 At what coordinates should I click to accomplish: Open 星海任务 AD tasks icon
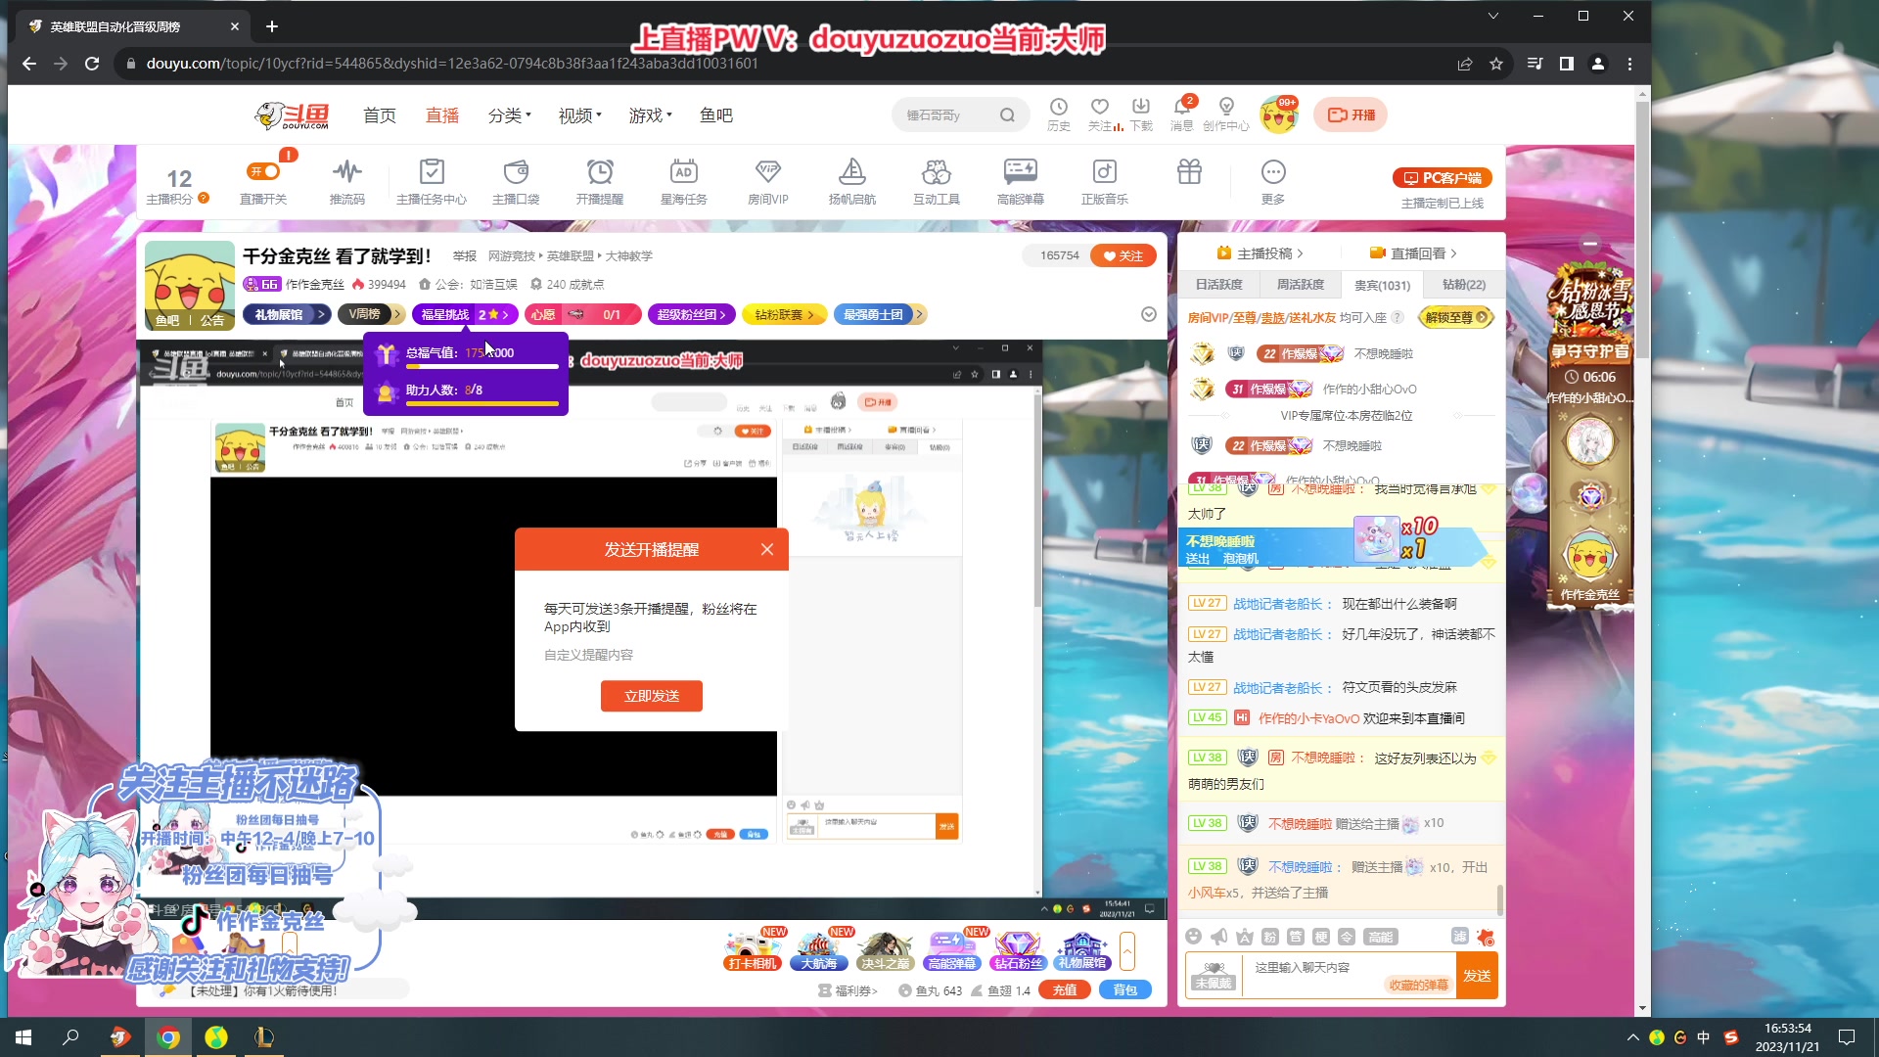tap(684, 182)
